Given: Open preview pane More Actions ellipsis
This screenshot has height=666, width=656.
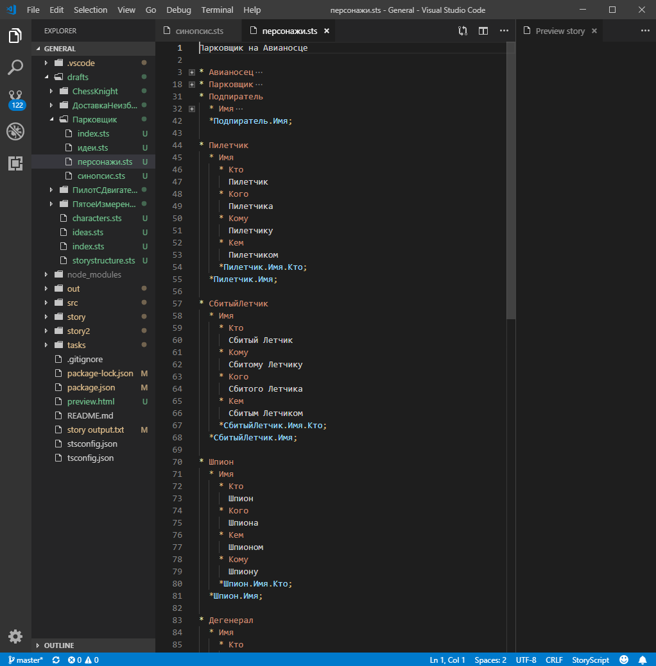Looking at the screenshot, I should [x=645, y=31].
